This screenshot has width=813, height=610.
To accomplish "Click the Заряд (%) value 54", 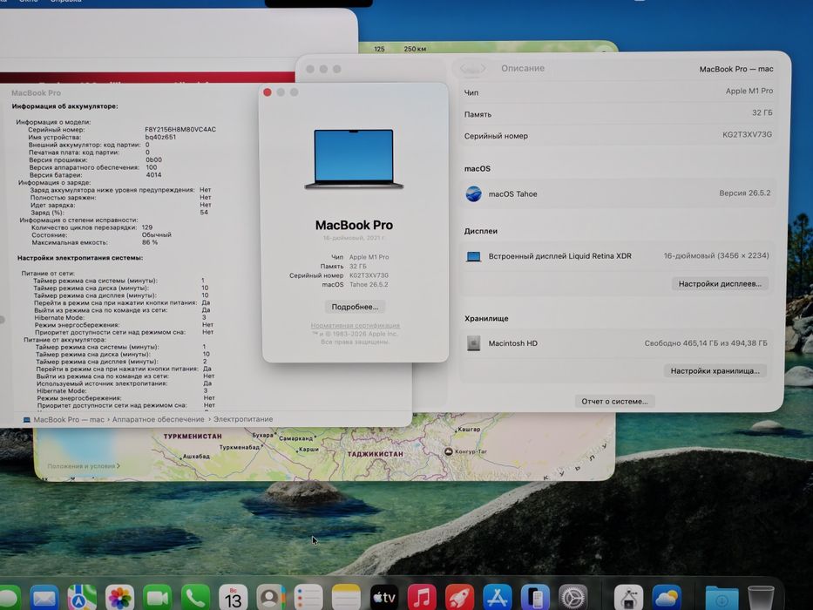I will [204, 212].
